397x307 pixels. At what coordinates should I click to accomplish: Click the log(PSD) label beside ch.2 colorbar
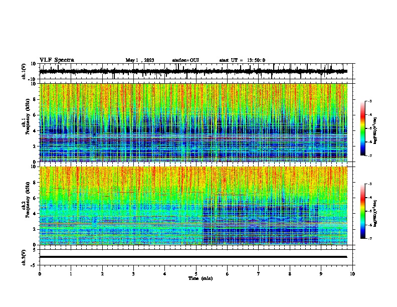click(375, 213)
